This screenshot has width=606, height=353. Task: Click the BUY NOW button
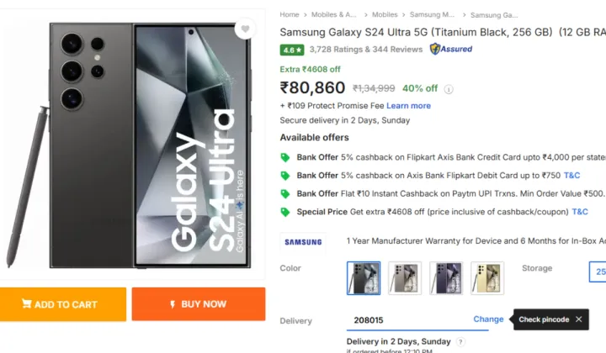(x=199, y=304)
